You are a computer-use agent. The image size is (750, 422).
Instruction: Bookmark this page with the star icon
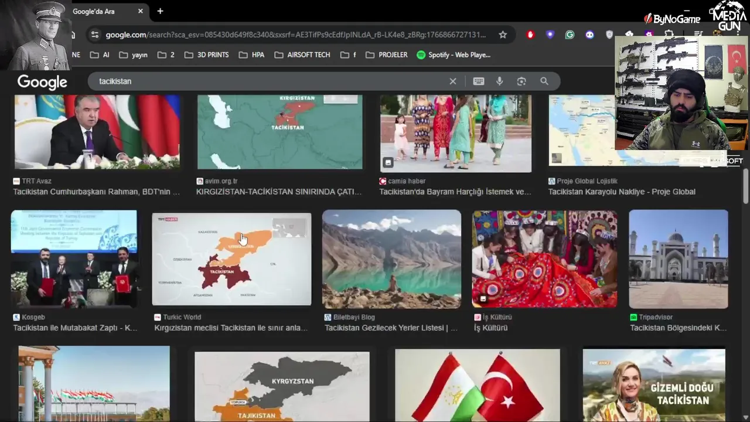point(503,35)
